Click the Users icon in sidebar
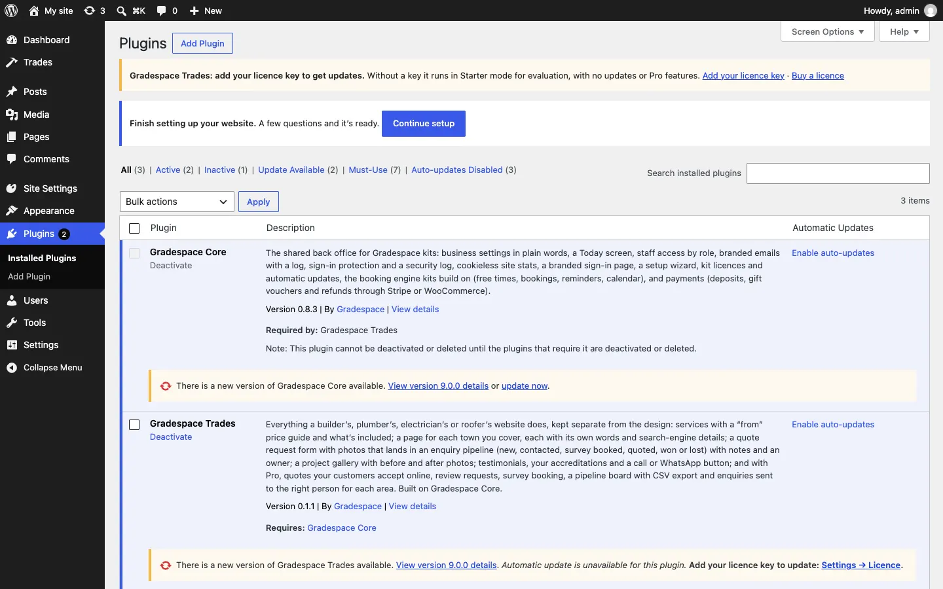The image size is (943, 589). pyautogui.click(x=12, y=300)
